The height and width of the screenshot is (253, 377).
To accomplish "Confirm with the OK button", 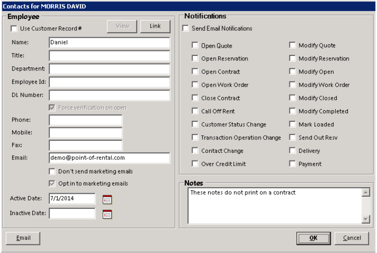I will 313,238.
